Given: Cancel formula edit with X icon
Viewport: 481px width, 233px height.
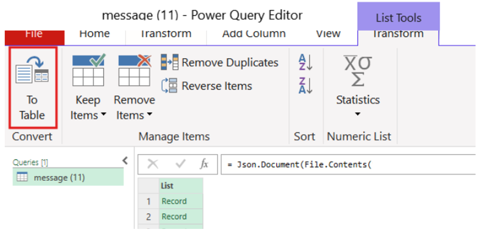Looking at the screenshot, I should 153,164.
